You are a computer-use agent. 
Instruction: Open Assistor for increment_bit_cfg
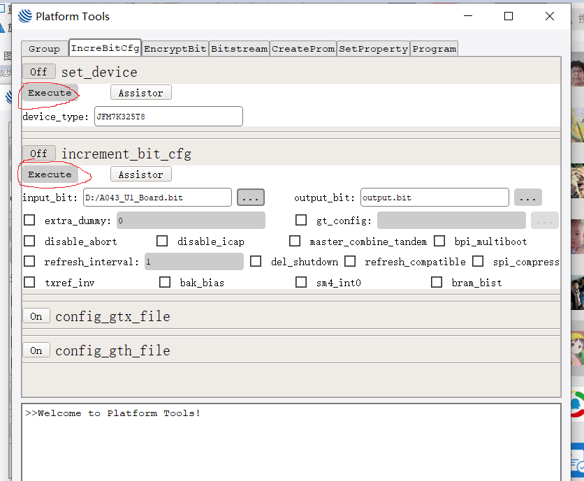(x=141, y=174)
